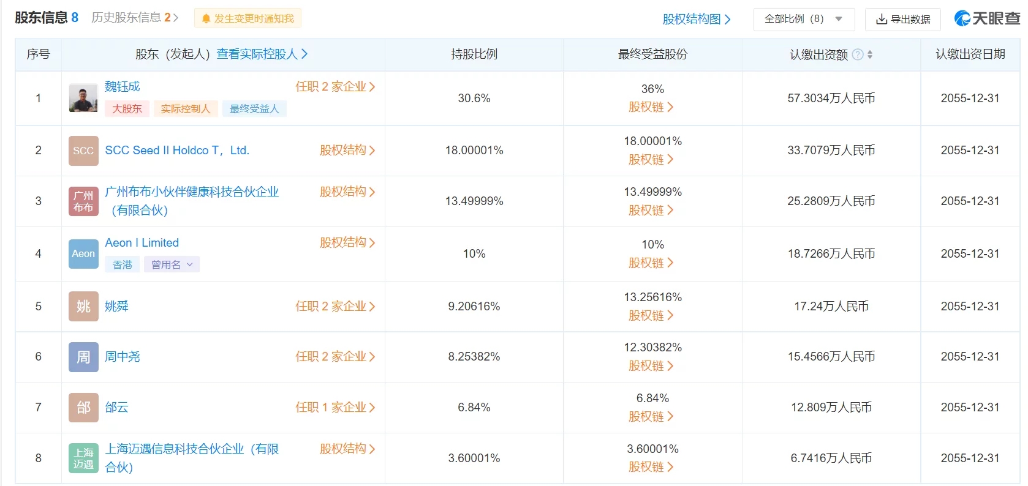Sort by 认缴出资额 using sort arrows

870,54
